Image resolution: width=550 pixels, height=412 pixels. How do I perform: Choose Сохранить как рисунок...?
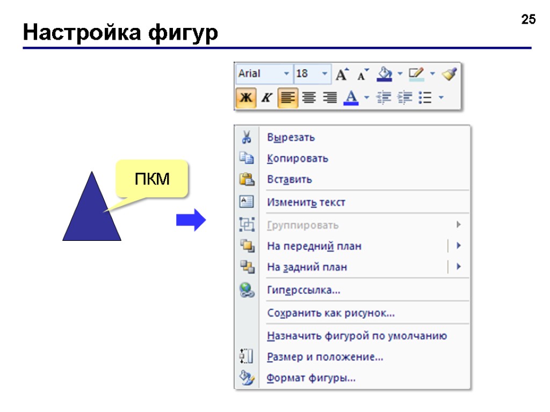[352, 313]
